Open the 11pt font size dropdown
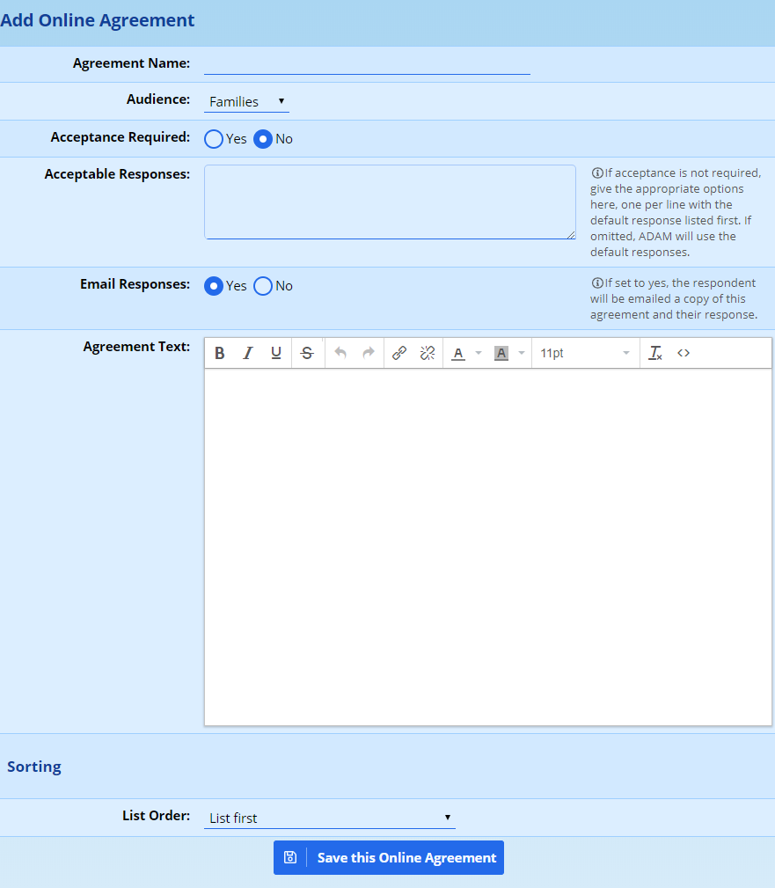Viewport: 775px width, 888px height. pos(585,353)
